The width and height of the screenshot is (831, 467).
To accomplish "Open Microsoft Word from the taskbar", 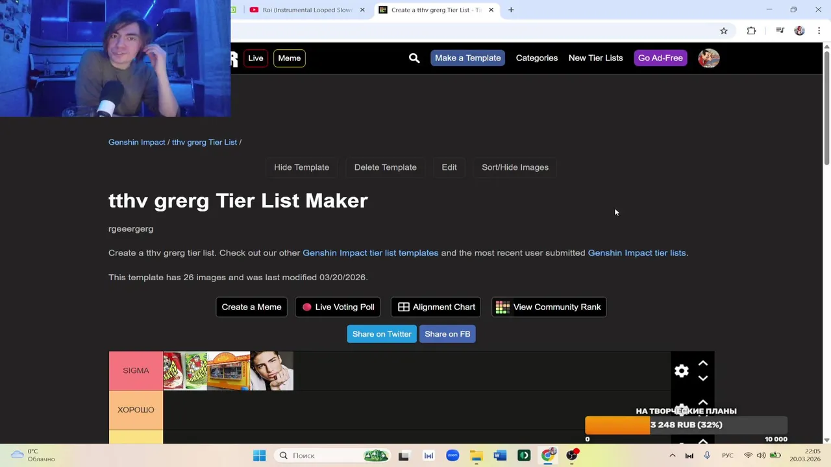I will [500, 455].
